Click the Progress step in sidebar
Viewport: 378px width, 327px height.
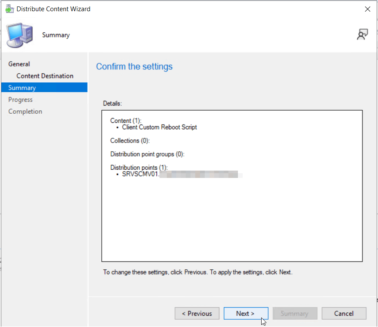click(x=21, y=100)
